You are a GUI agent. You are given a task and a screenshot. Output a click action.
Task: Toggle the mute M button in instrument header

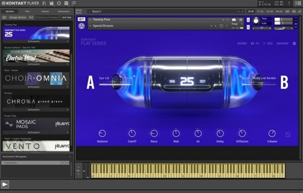pyautogui.click(x=248, y=27)
